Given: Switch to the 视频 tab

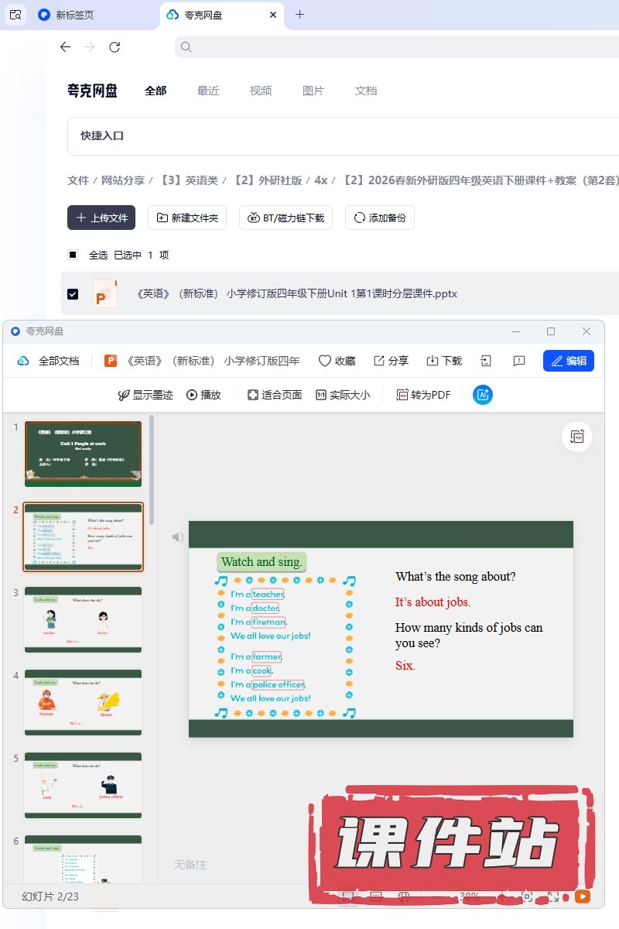Looking at the screenshot, I should pyautogui.click(x=261, y=91).
